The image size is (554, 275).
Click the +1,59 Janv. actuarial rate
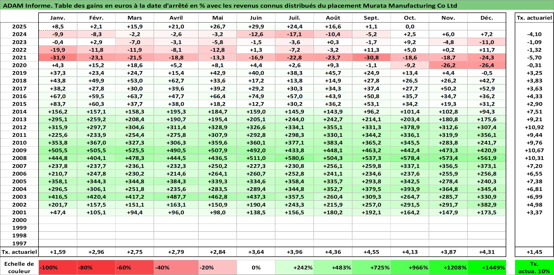click(x=58, y=252)
